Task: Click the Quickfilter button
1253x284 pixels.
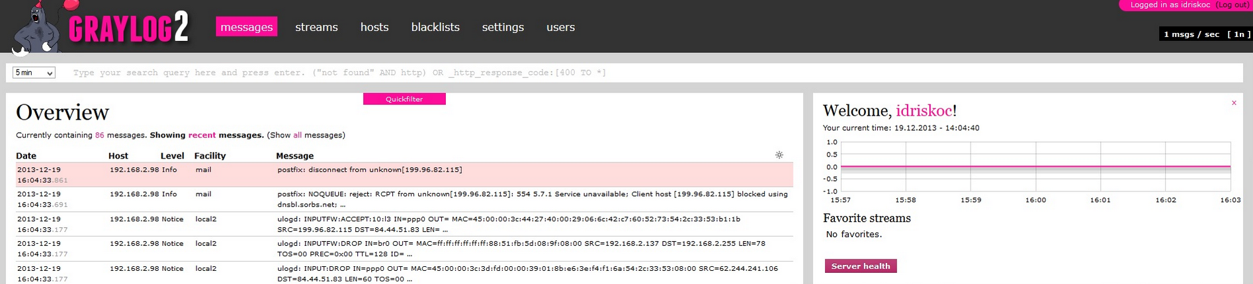Action: (x=404, y=99)
